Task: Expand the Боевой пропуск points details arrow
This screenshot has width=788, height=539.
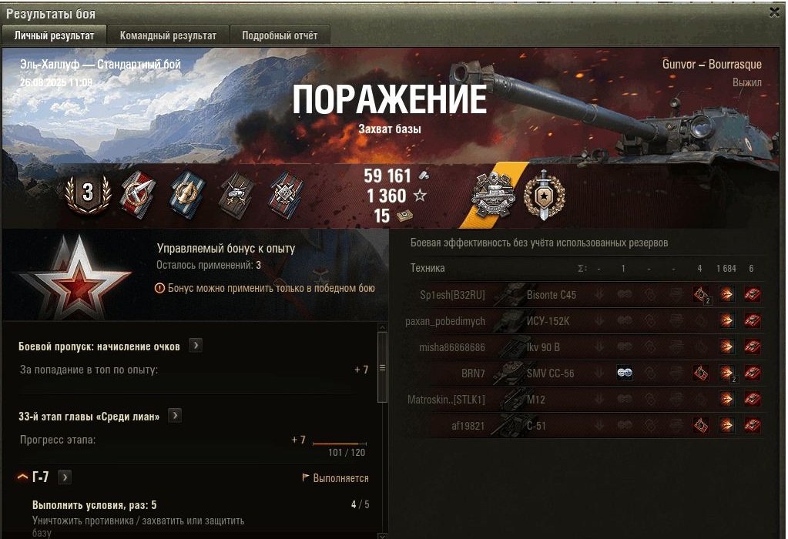Action: tap(196, 346)
